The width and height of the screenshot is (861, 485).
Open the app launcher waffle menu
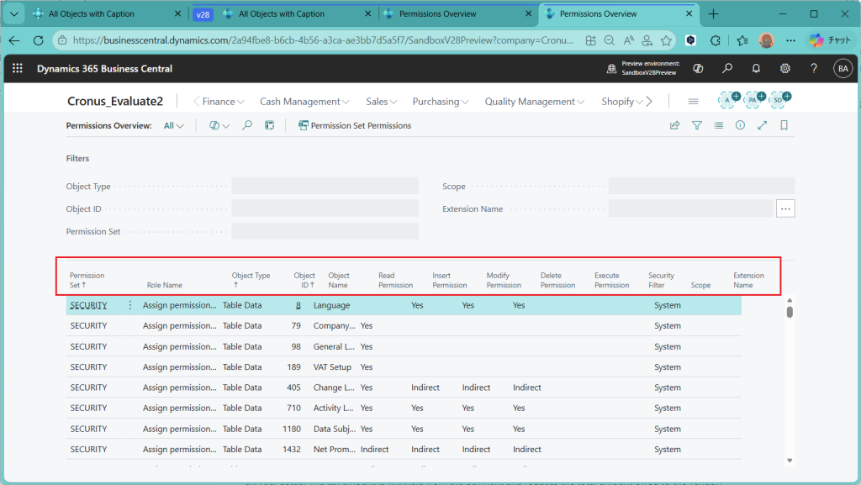click(x=18, y=69)
